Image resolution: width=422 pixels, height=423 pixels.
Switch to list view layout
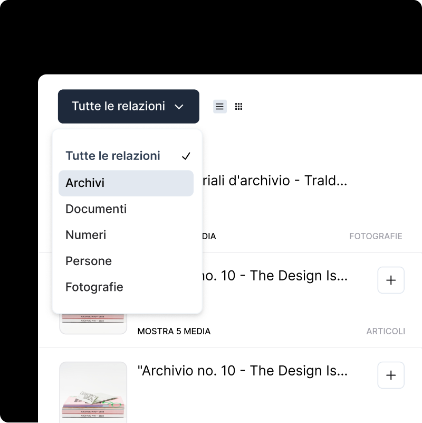(219, 107)
